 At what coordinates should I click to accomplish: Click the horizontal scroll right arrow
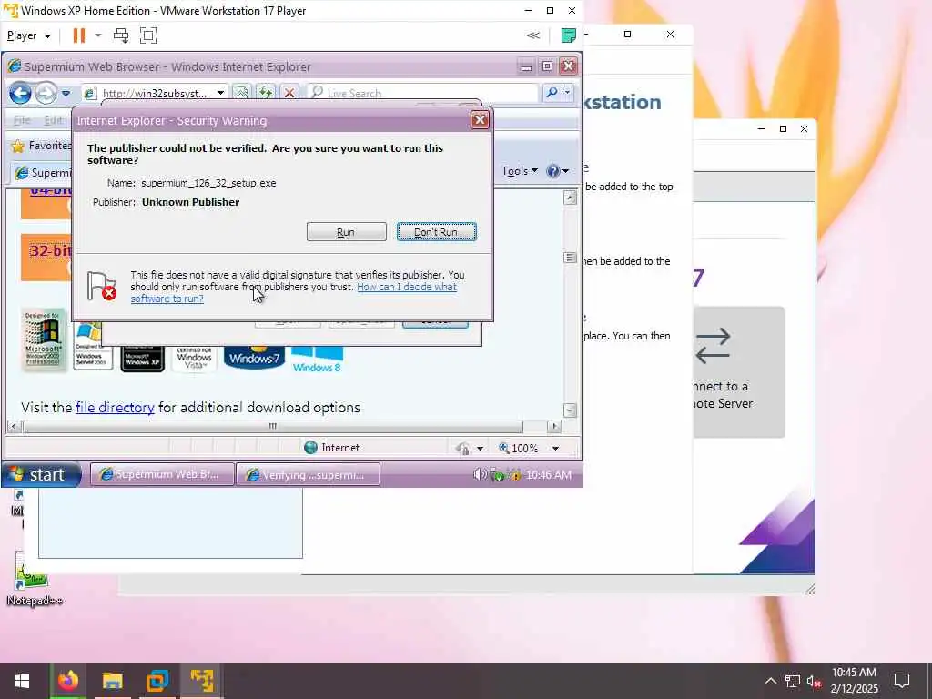(x=554, y=426)
